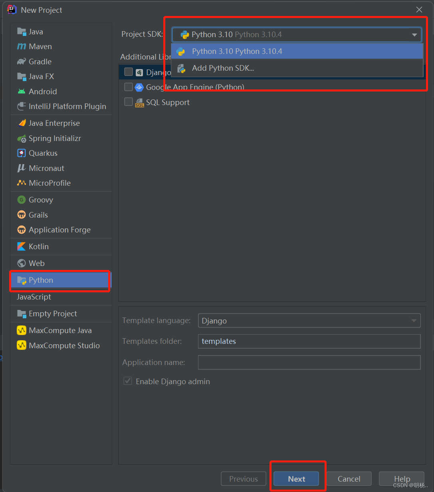This screenshot has height=492, width=434.
Task: Click the disabled Previous button
Action: (x=244, y=479)
